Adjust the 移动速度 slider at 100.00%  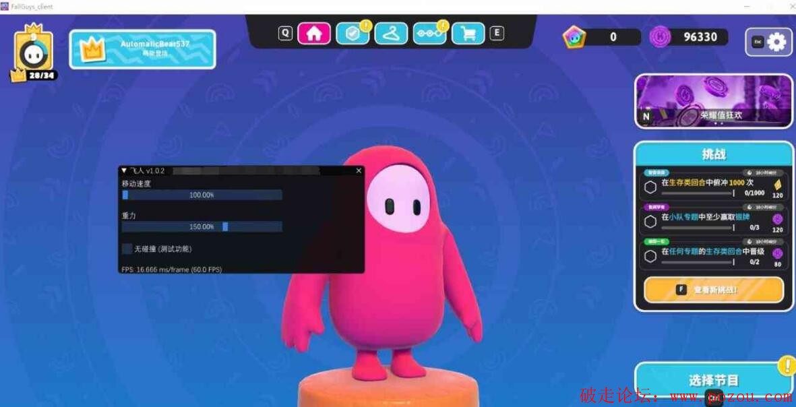point(202,195)
